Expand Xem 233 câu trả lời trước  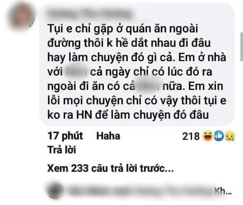coord(110,168)
